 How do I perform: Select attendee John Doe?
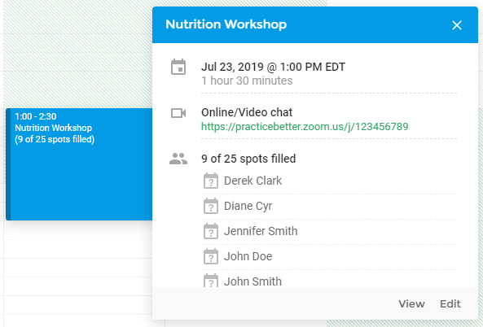tap(248, 256)
